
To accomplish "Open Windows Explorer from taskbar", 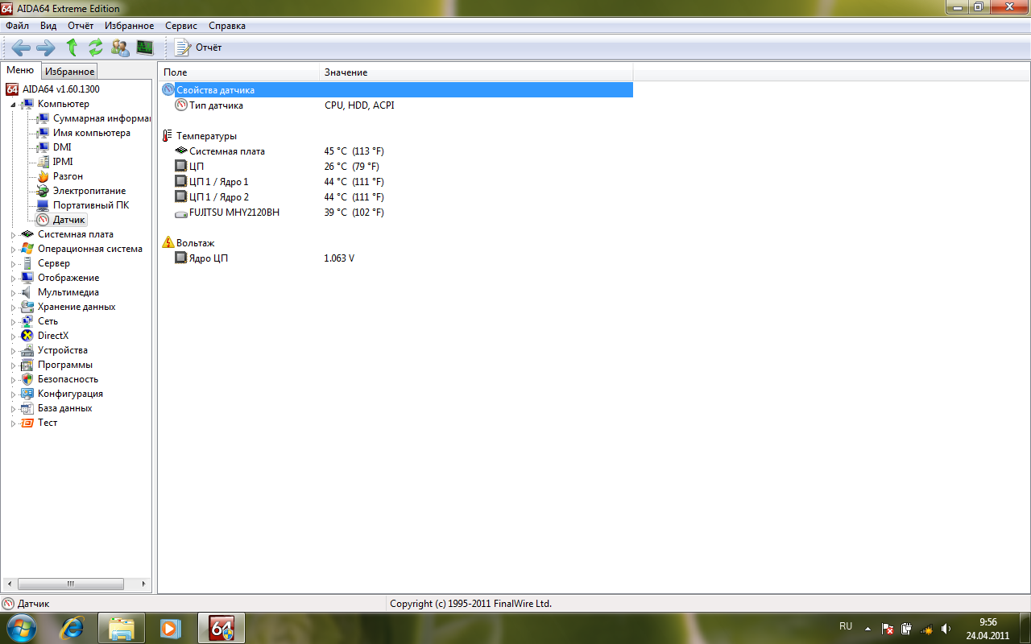I will pyautogui.click(x=122, y=628).
